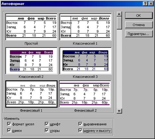Select the Классический 3 format preview
155x139 pixels.
click(x=86, y=61)
